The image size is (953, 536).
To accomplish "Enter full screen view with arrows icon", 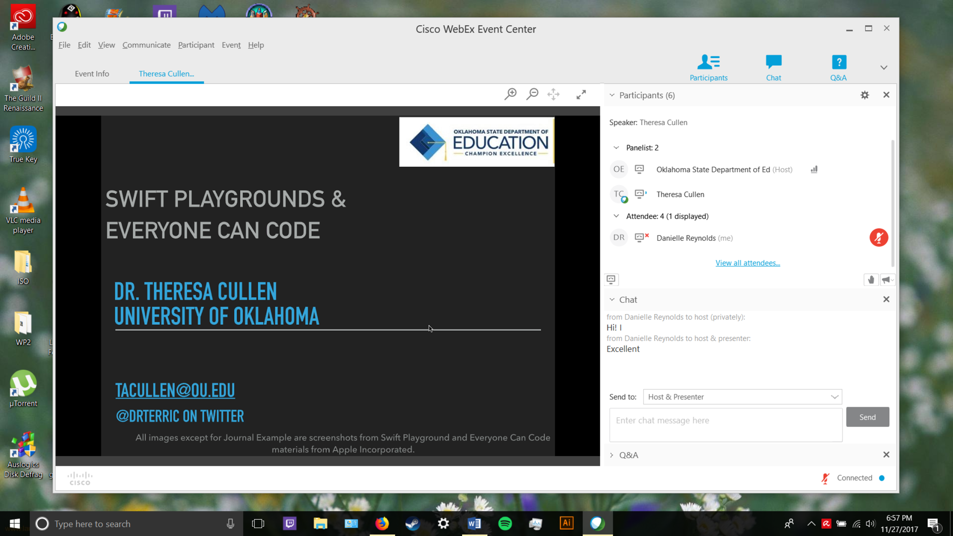I will (x=581, y=94).
